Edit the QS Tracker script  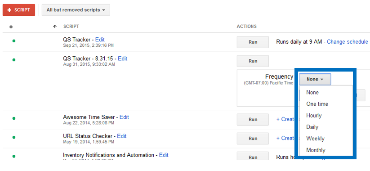tap(100, 40)
